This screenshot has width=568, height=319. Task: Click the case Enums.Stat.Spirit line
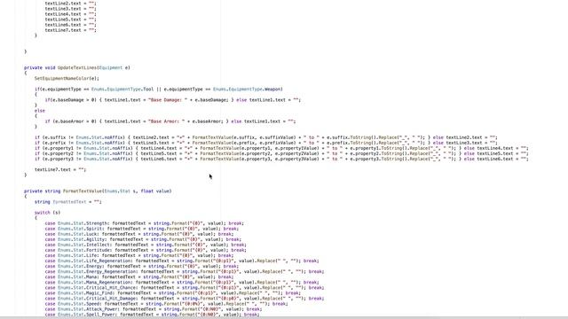[142, 229]
